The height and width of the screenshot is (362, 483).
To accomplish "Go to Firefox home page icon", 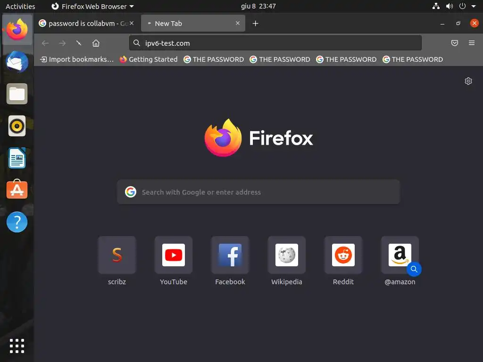I will (x=96, y=43).
